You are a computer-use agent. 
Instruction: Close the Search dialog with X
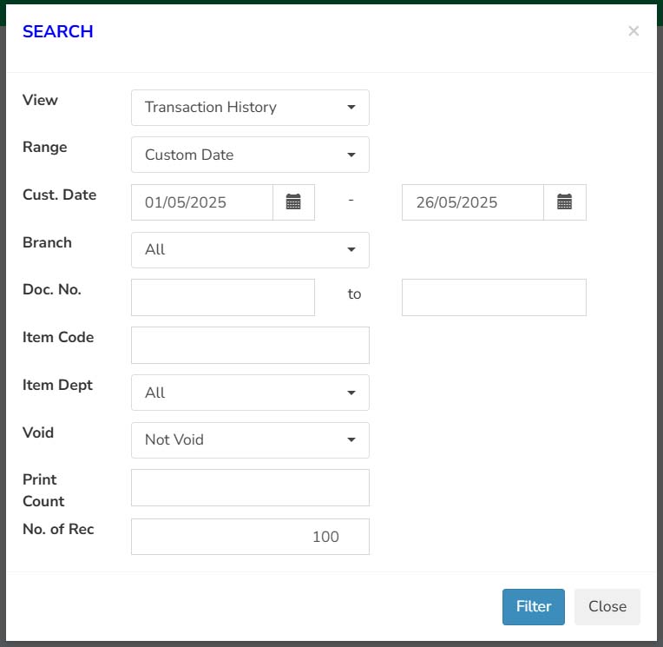(633, 31)
